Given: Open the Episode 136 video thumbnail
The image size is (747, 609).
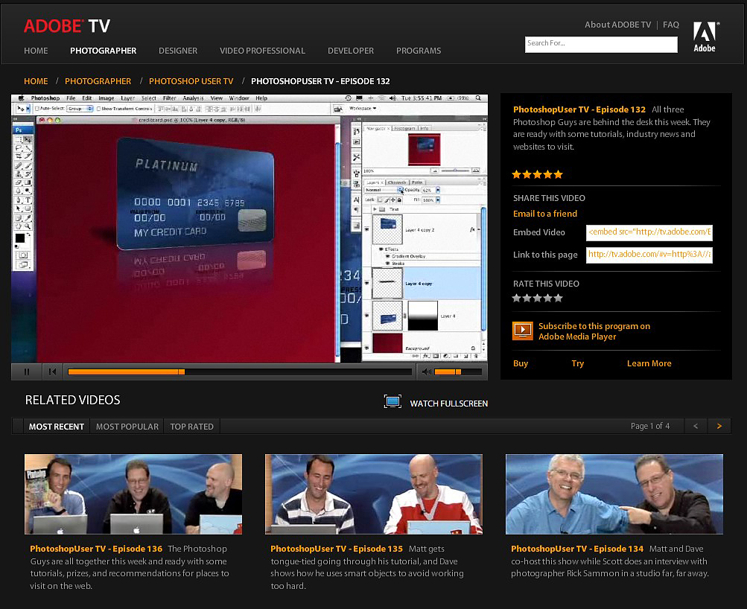Looking at the screenshot, I should tap(133, 494).
